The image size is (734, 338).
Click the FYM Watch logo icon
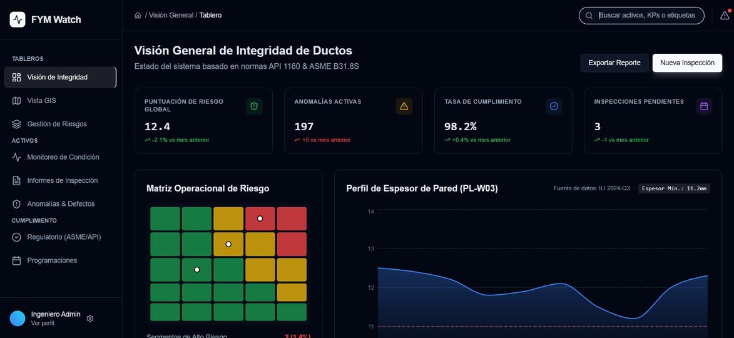tap(18, 19)
